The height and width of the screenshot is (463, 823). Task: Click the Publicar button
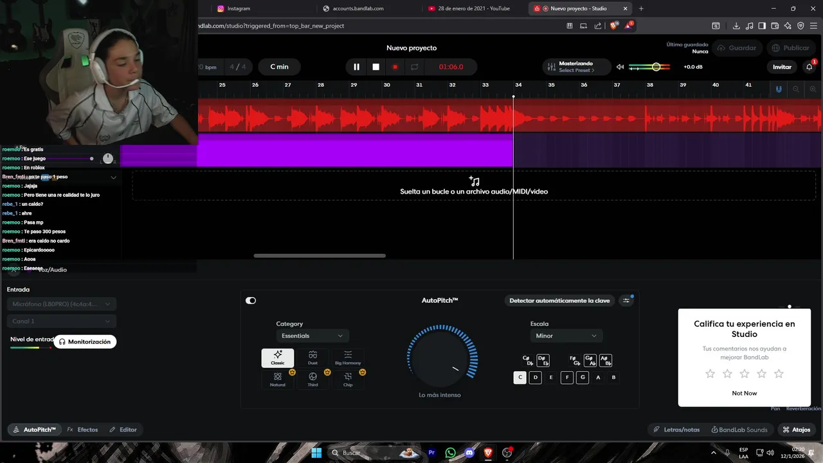pyautogui.click(x=790, y=48)
